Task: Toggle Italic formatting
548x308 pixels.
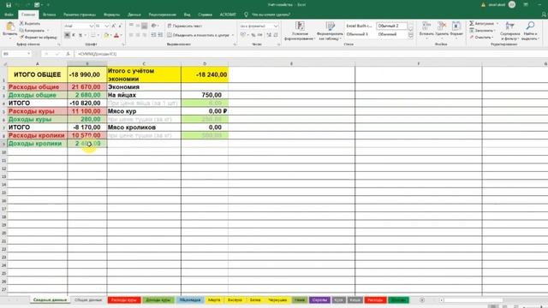Action: 74,35
